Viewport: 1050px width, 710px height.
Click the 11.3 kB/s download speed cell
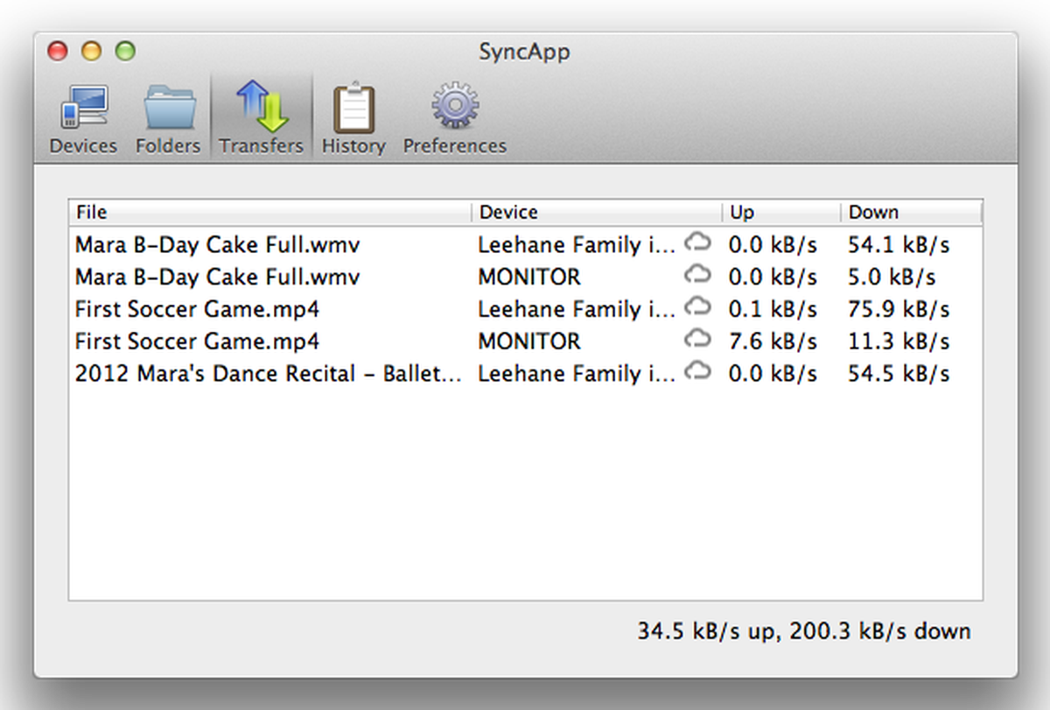[899, 342]
